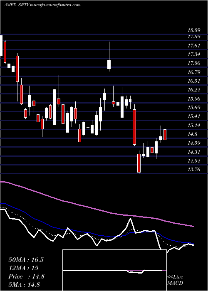
Task: Click the 13.76 price level label
Action: pos(194,170)
